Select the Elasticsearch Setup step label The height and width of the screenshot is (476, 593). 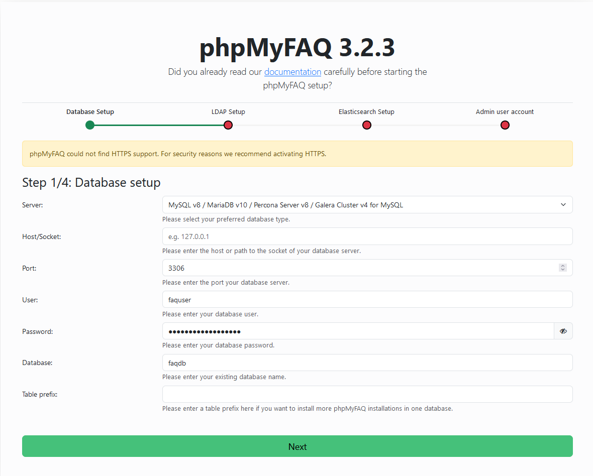pyautogui.click(x=366, y=112)
